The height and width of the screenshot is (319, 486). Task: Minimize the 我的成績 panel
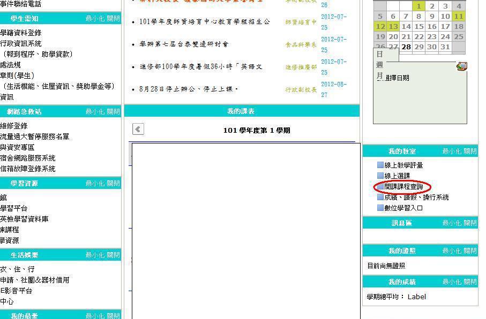click(452, 282)
